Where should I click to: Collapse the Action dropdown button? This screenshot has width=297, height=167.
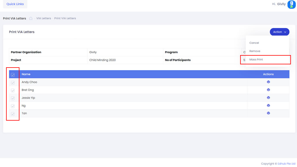click(x=279, y=32)
